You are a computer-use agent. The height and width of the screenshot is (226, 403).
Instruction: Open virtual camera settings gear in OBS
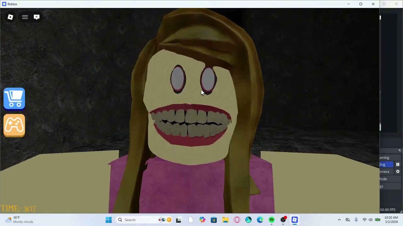[x=398, y=172]
